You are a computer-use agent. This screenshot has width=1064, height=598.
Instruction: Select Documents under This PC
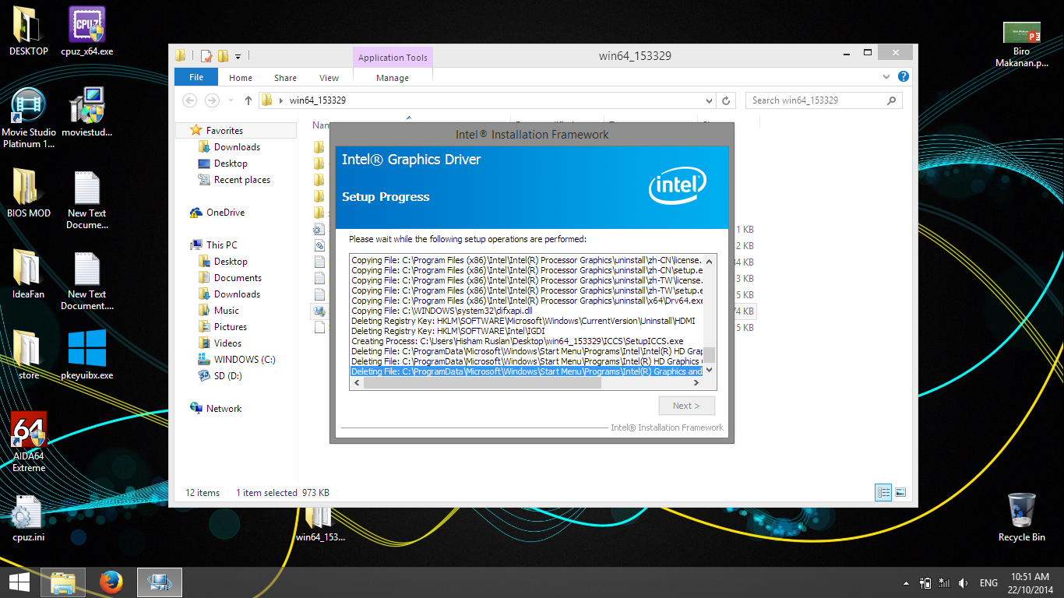(x=238, y=278)
